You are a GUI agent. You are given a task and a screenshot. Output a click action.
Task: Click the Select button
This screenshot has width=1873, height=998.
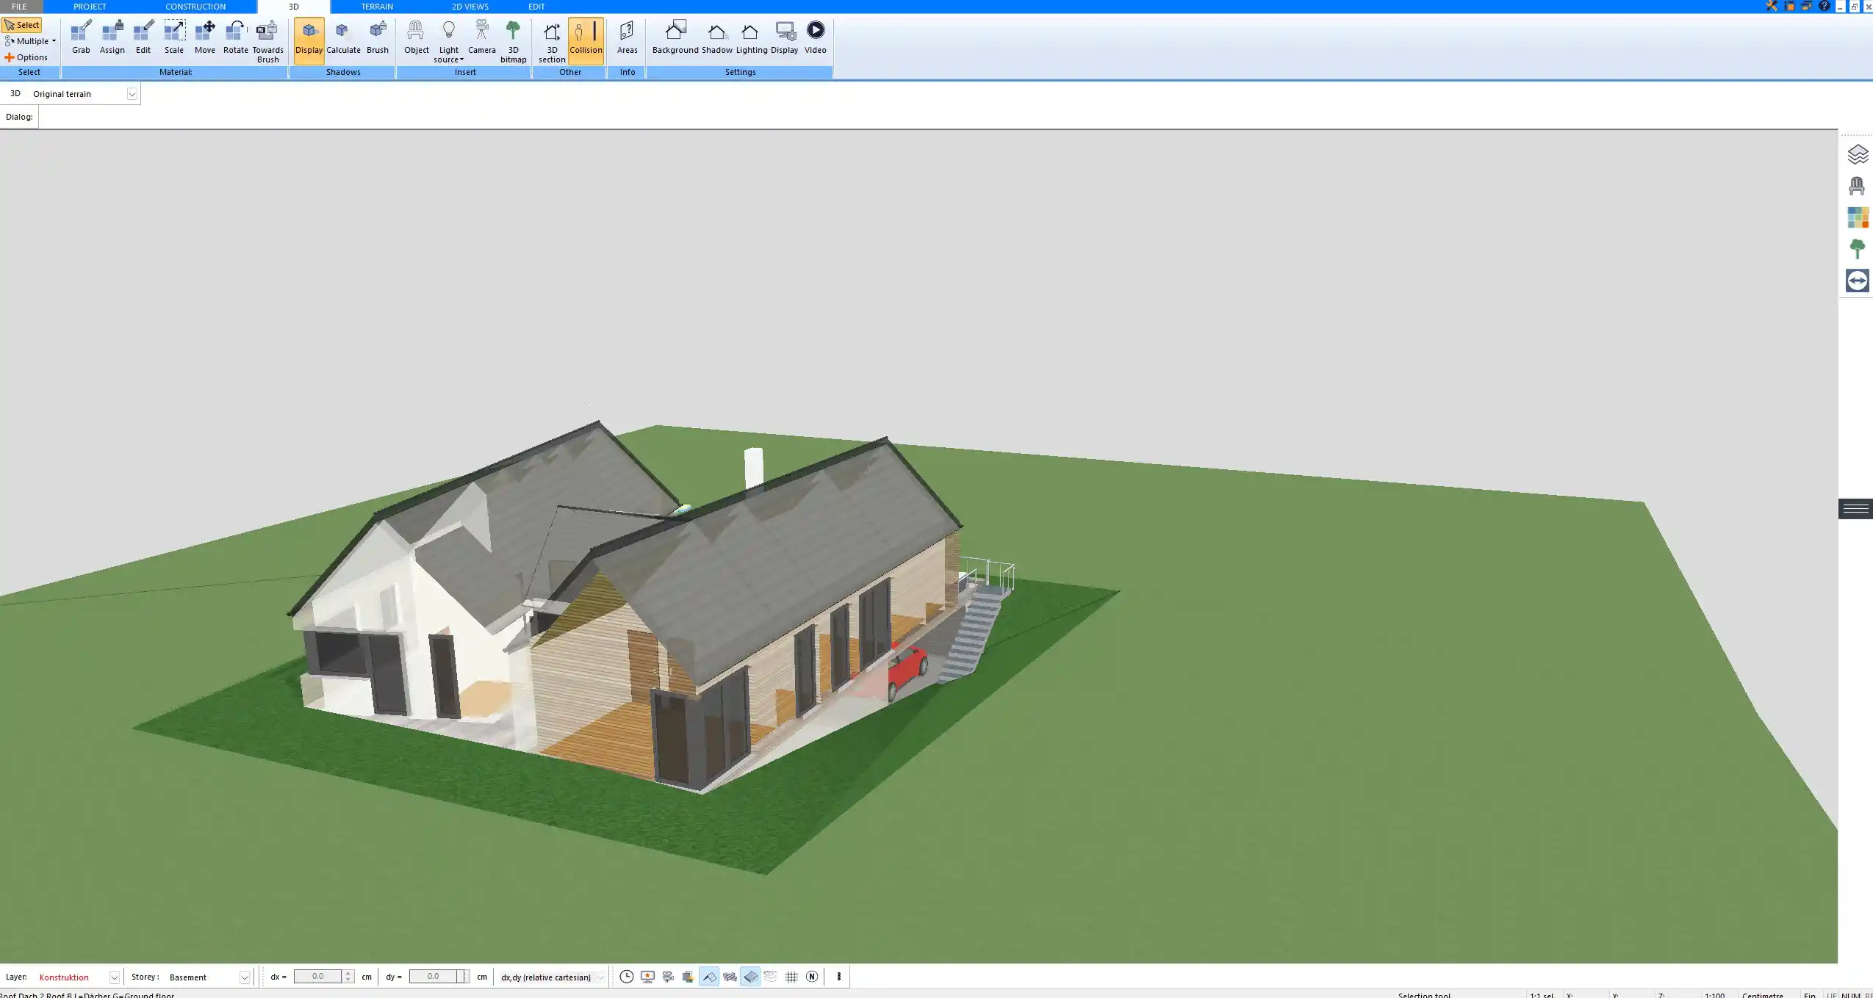coord(21,25)
